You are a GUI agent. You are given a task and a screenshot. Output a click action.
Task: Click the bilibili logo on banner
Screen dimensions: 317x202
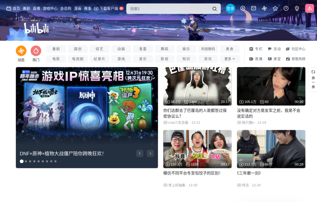[x=37, y=28]
